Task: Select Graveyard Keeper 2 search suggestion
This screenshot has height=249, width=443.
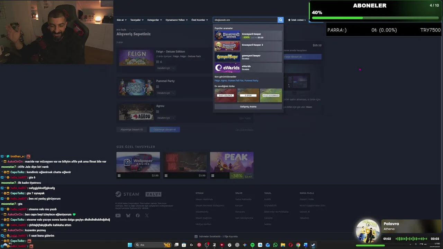Action: pos(248,46)
